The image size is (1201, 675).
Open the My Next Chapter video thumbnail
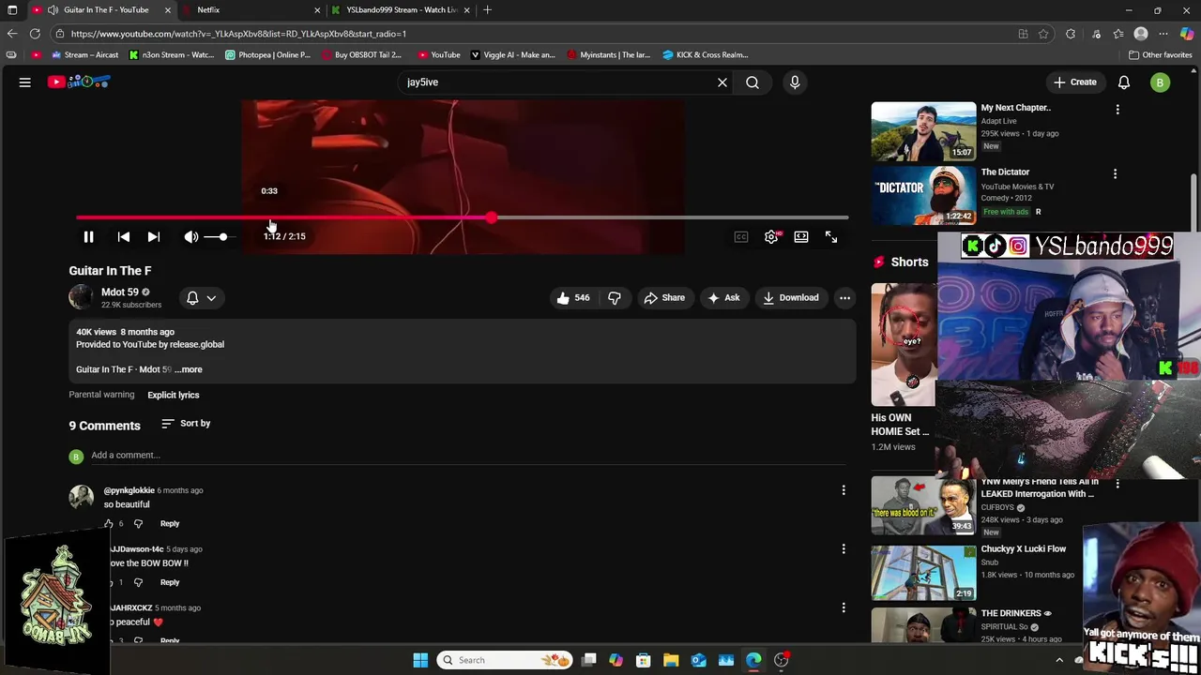923,131
